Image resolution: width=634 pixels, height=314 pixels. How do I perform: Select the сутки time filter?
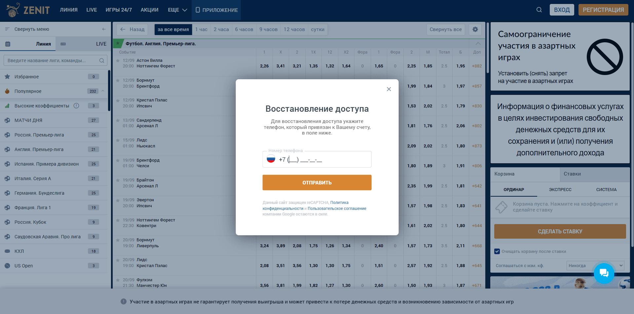(317, 29)
